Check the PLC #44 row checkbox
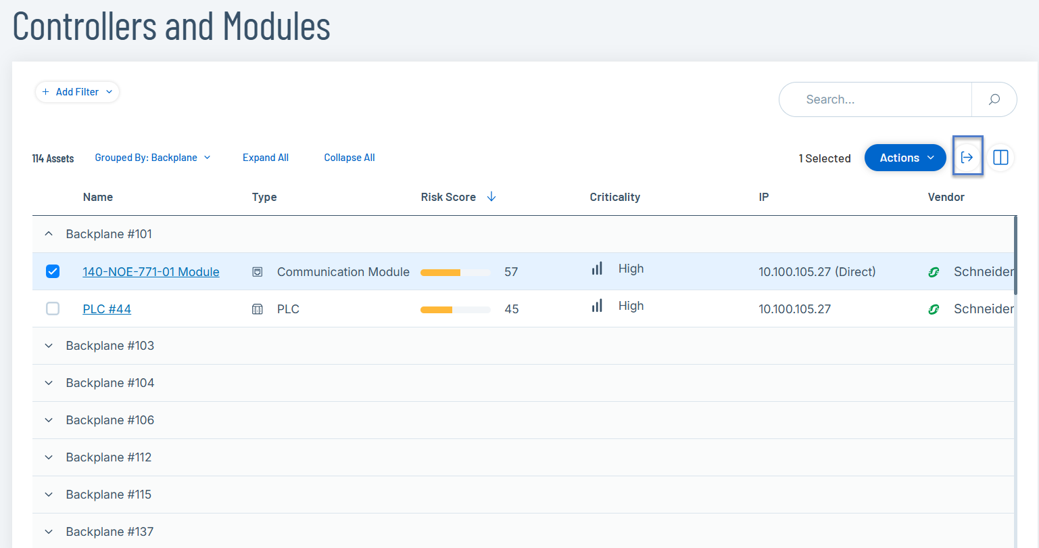The height and width of the screenshot is (548, 1039). [x=53, y=309]
